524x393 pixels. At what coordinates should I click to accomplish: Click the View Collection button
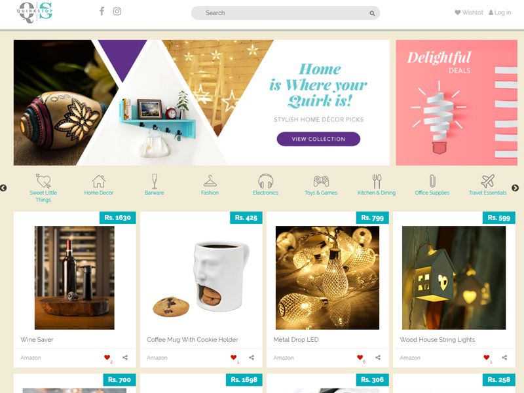tap(318, 139)
